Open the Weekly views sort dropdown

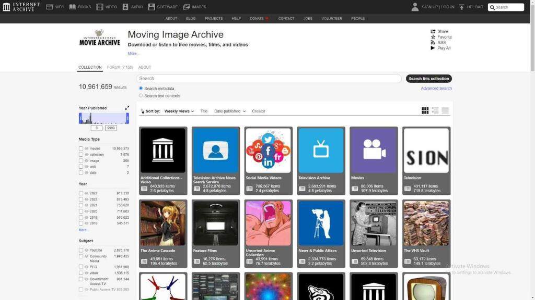click(x=179, y=111)
